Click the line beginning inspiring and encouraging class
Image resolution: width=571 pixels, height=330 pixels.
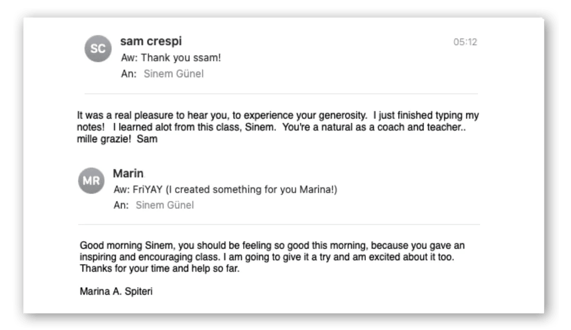pos(267,257)
